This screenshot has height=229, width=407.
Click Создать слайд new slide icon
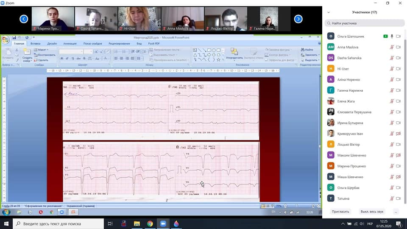click(x=27, y=54)
